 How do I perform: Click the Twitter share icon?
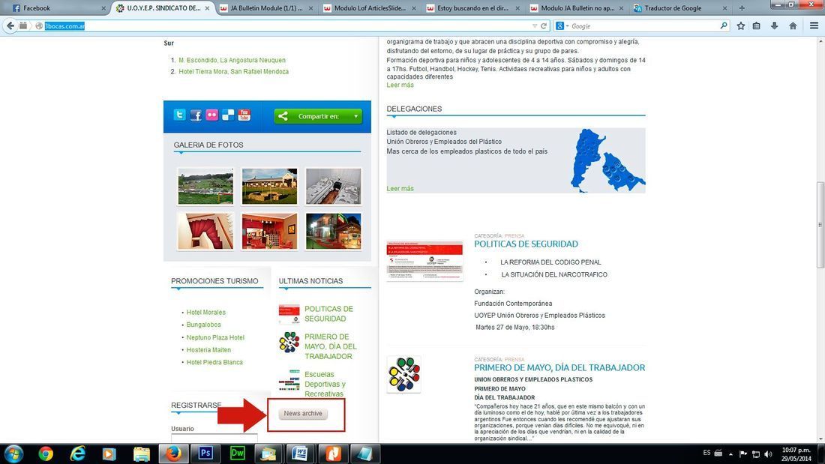click(179, 115)
